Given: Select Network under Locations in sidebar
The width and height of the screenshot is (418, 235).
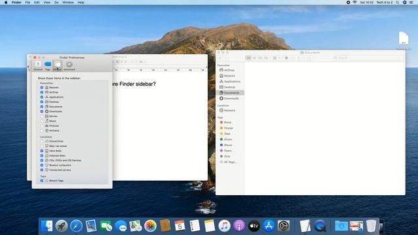Looking at the screenshot, I should tap(230, 110).
